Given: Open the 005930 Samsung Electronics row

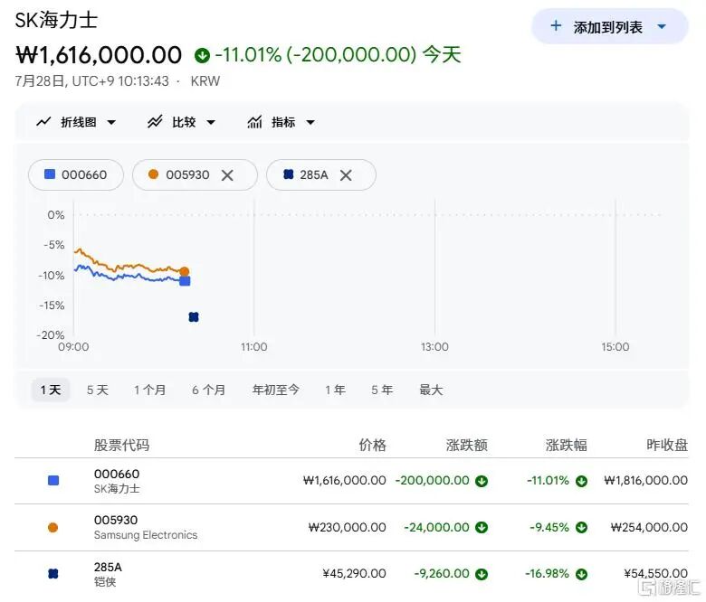Looking at the screenshot, I should click(351, 527).
